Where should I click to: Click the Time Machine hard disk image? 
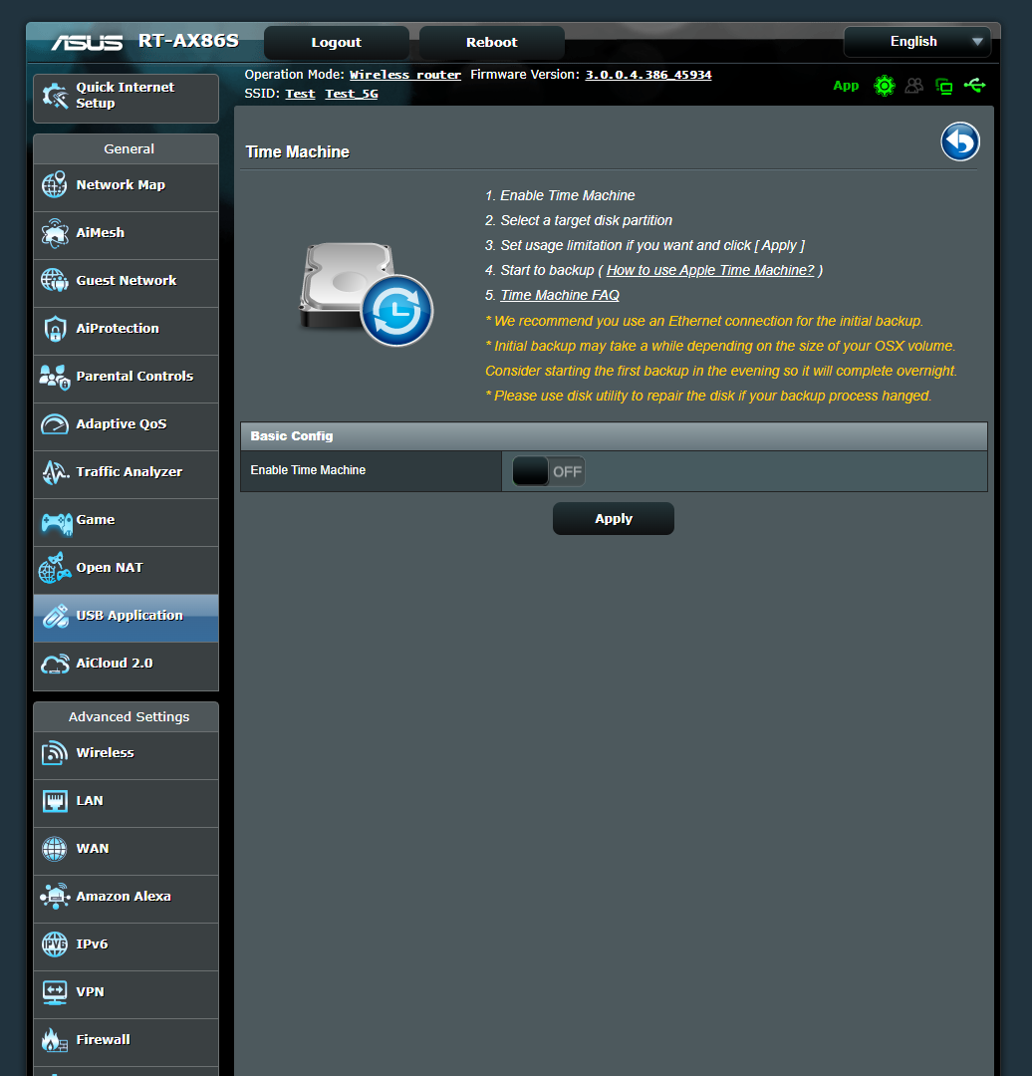coord(366,294)
